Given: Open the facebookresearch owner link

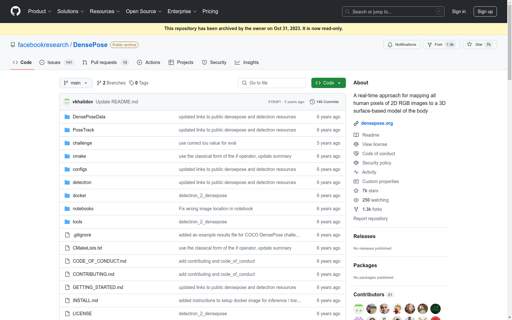Looking at the screenshot, I should (43, 45).
